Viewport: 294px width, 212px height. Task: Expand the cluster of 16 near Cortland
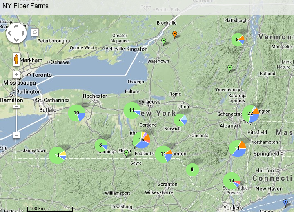[141, 140]
